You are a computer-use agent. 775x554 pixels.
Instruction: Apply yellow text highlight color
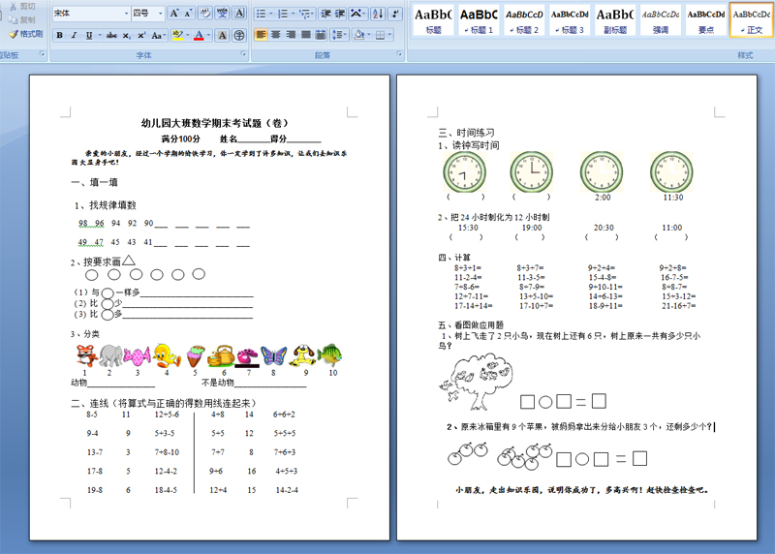(177, 35)
